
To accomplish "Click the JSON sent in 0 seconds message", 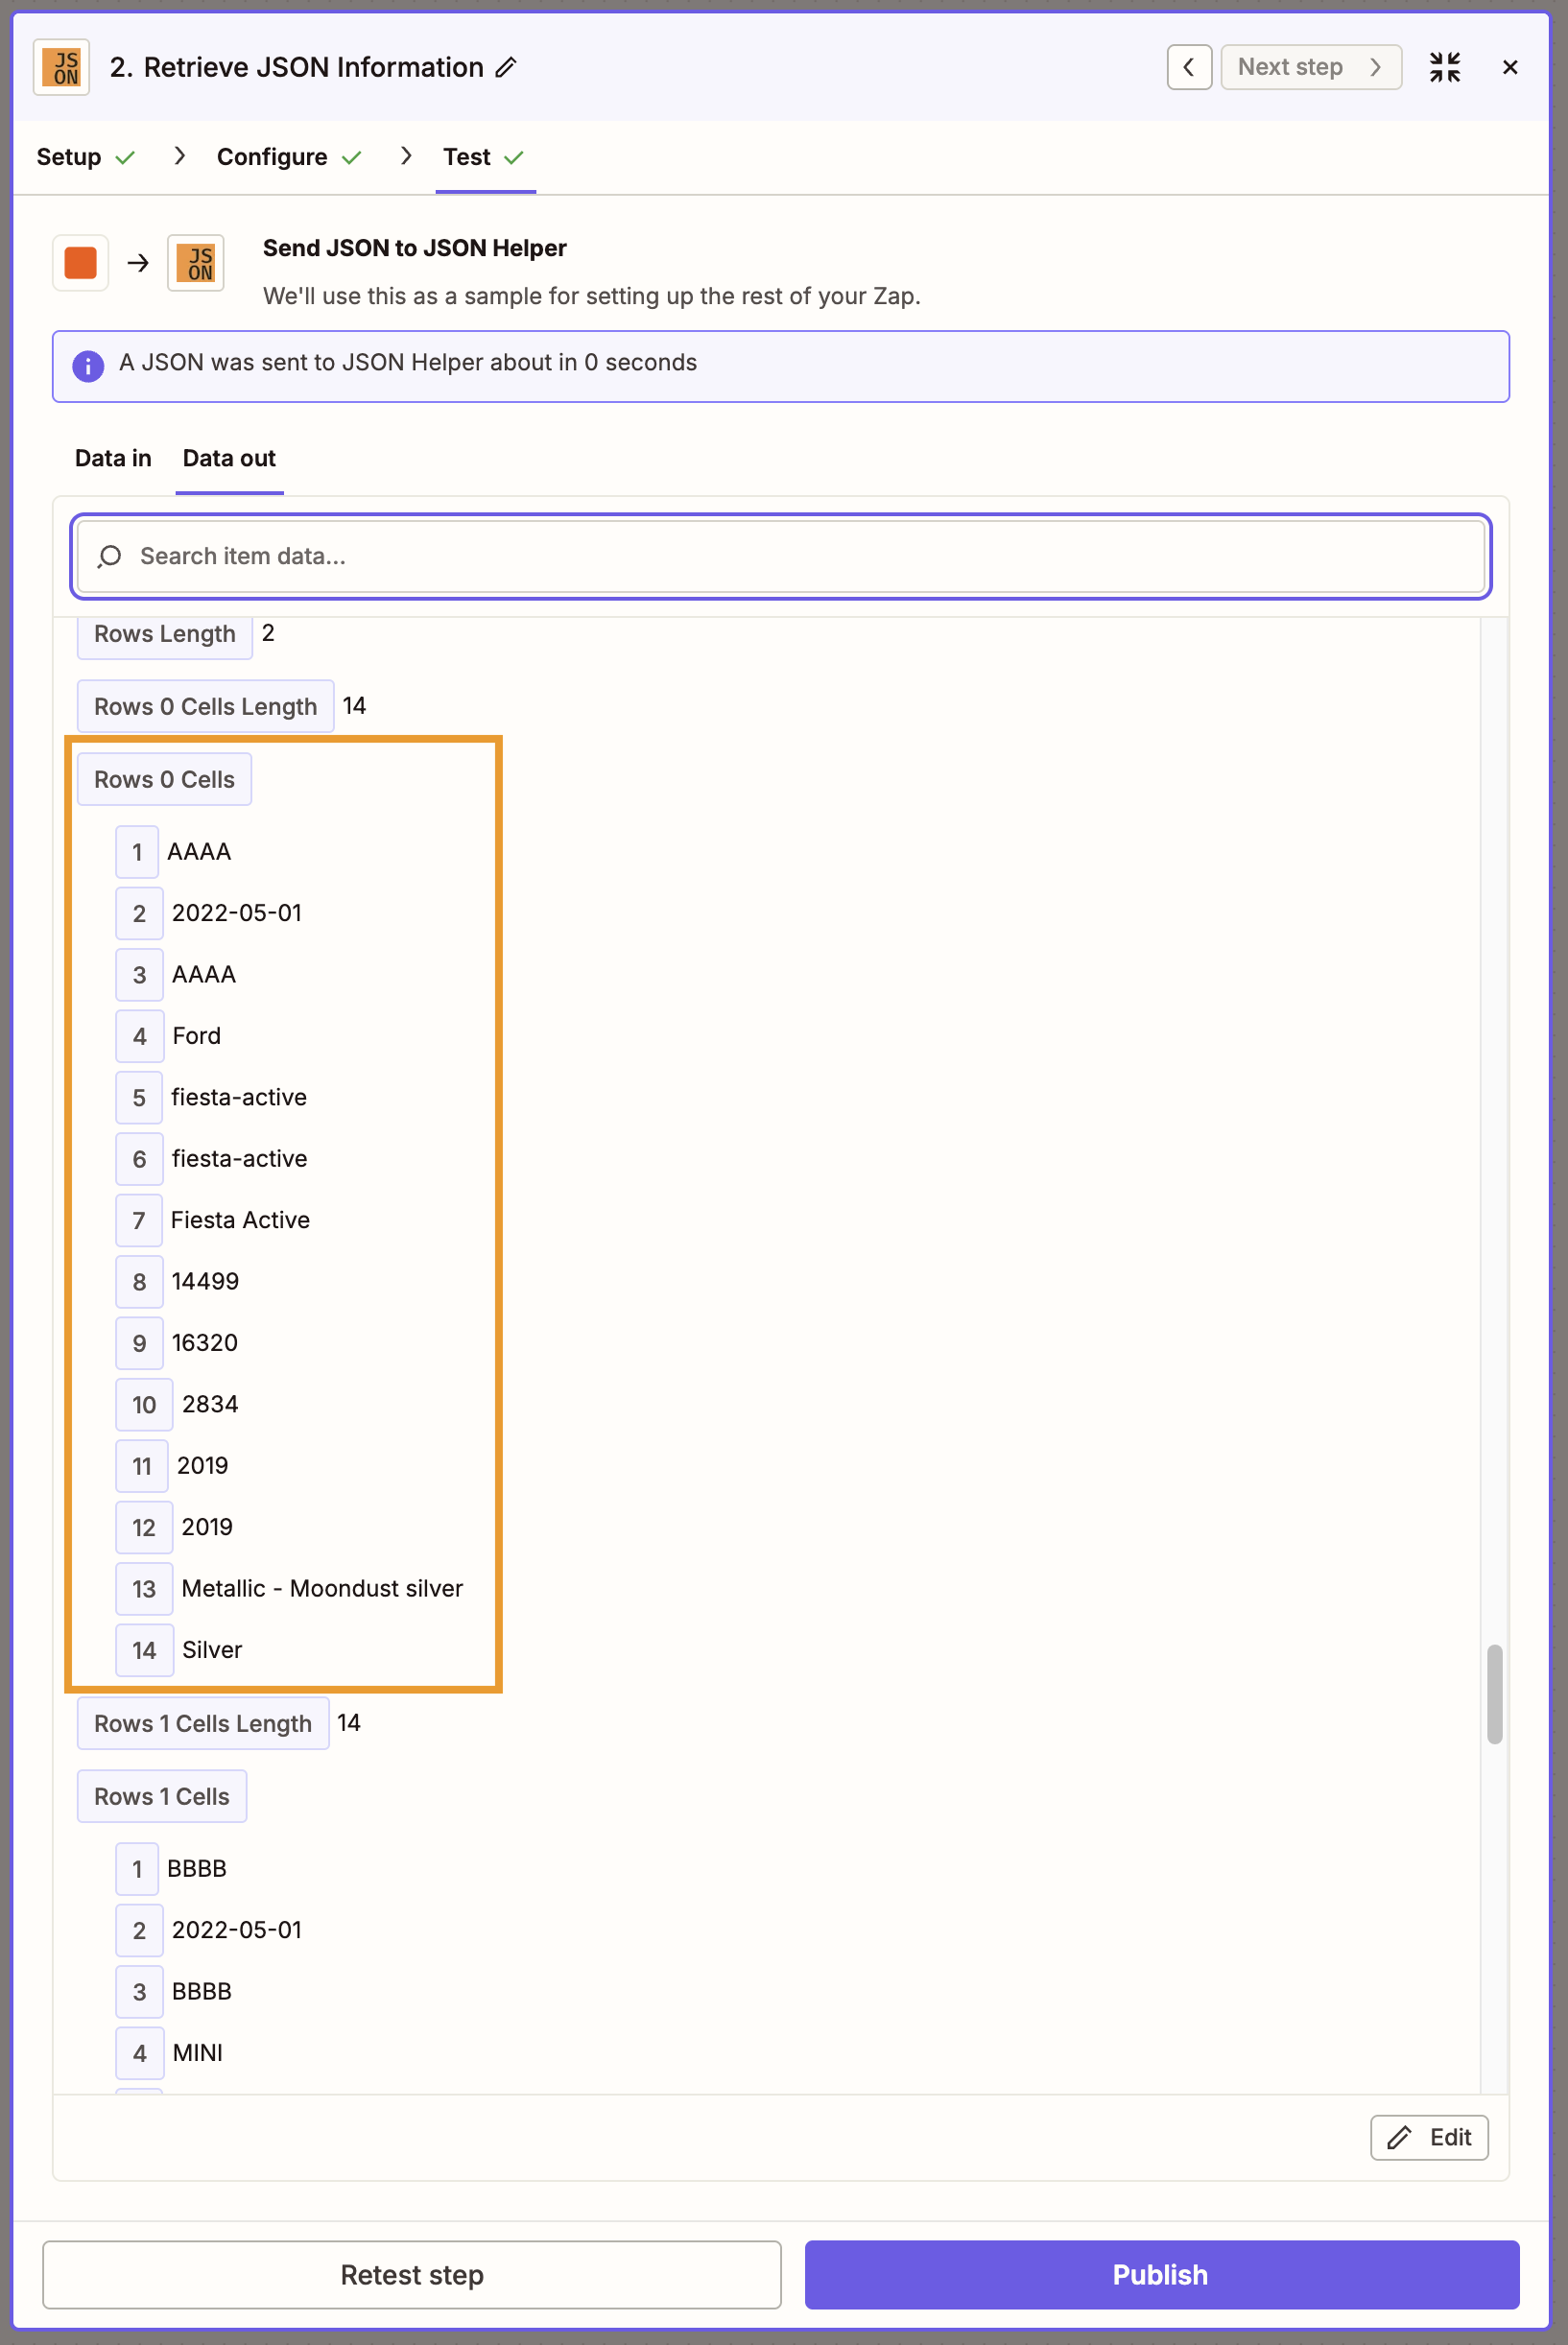I will pos(408,362).
